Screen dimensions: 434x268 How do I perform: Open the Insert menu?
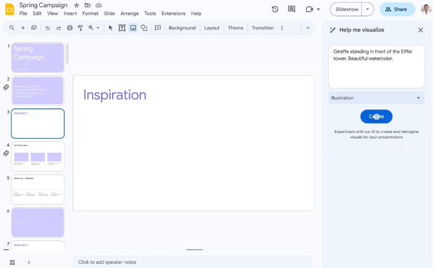pyautogui.click(x=70, y=14)
